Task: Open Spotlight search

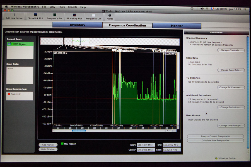Action: [x=245, y=9]
